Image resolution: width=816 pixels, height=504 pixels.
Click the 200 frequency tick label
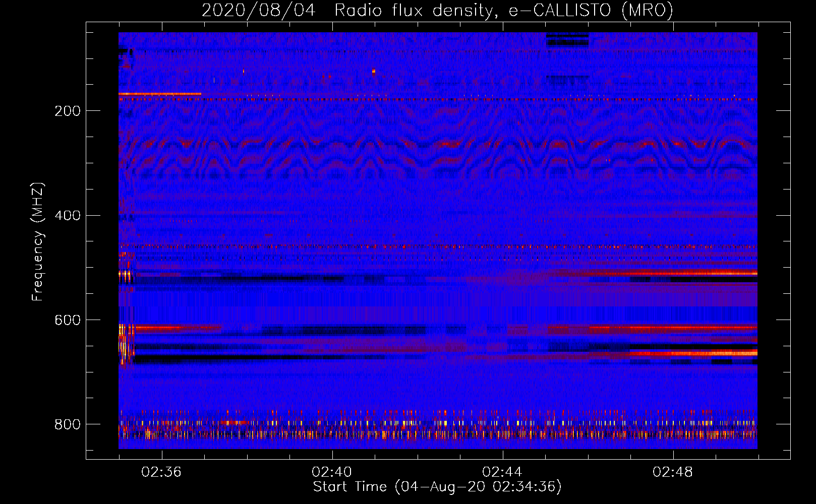click(68, 111)
